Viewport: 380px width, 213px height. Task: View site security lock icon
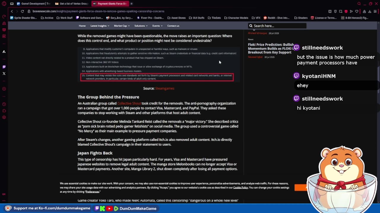click(29, 11)
